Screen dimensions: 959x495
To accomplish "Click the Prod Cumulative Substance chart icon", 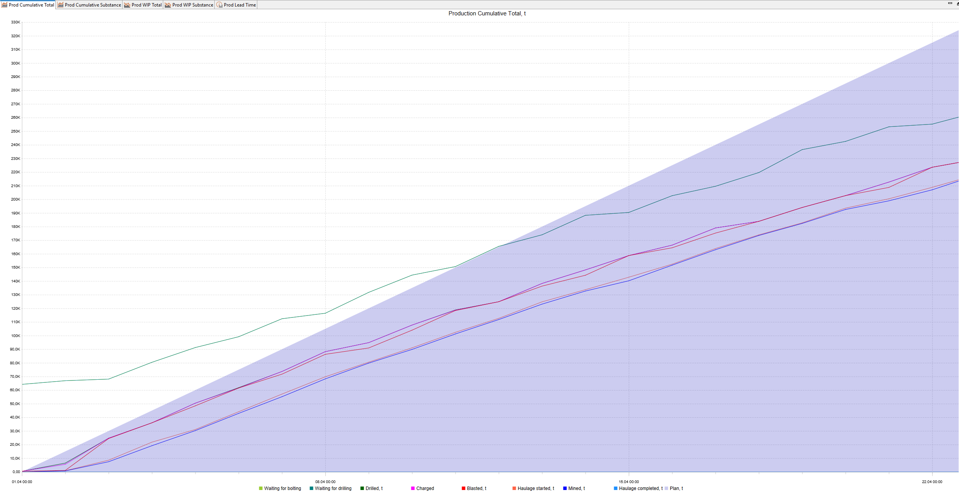I will click(61, 5).
